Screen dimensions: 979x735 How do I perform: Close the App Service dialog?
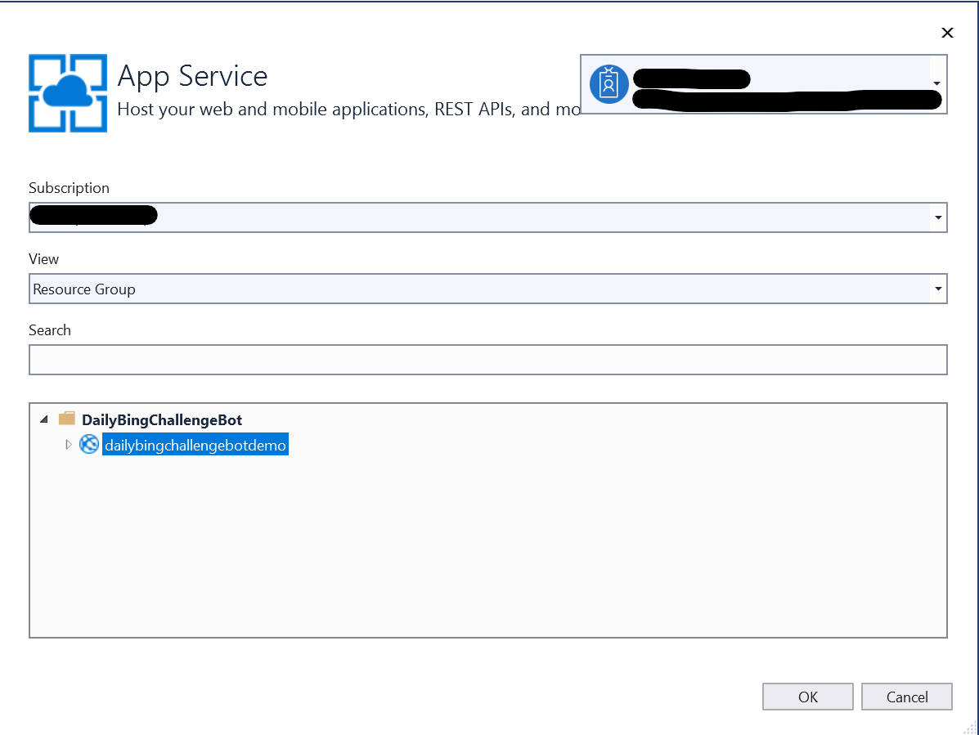pos(947,33)
